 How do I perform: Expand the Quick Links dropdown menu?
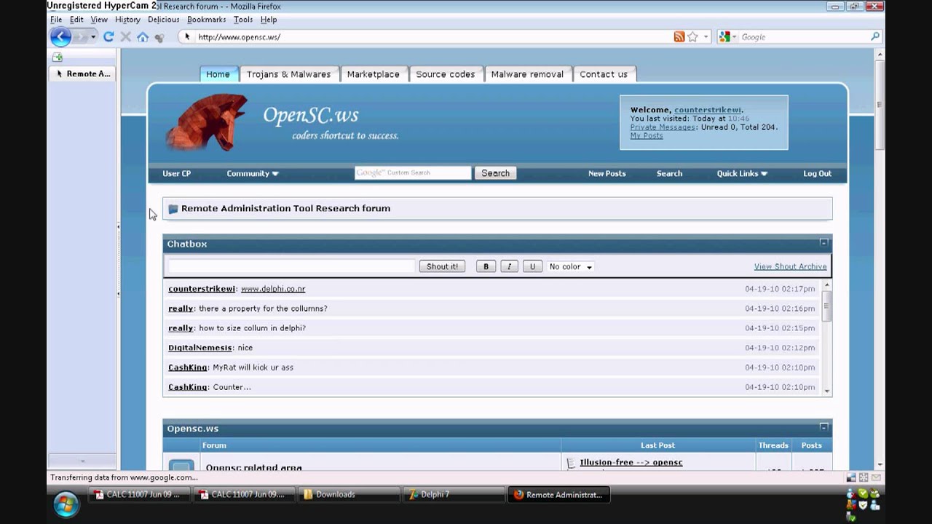click(742, 173)
